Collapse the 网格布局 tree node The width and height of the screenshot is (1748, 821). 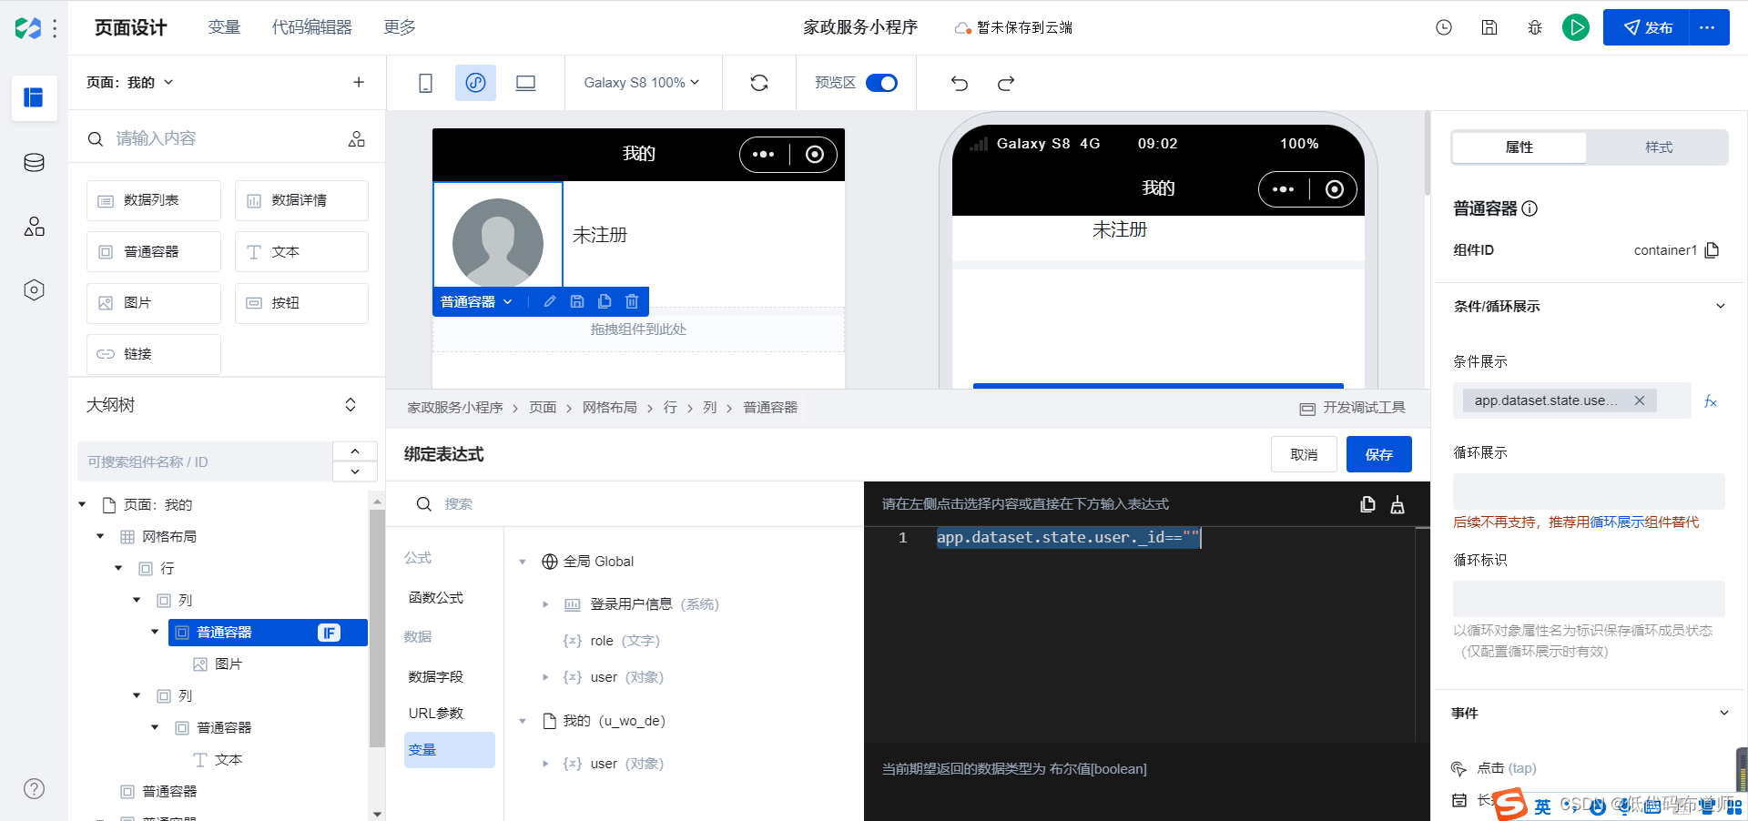pyautogui.click(x=100, y=536)
